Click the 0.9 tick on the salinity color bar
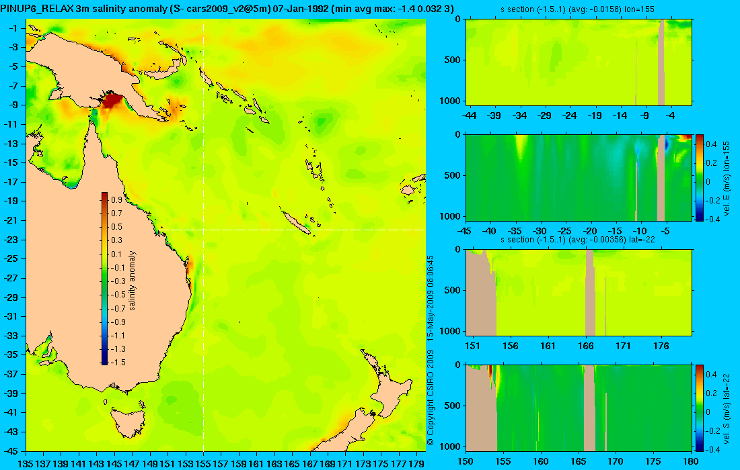This screenshot has height=470, width=740. point(116,199)
